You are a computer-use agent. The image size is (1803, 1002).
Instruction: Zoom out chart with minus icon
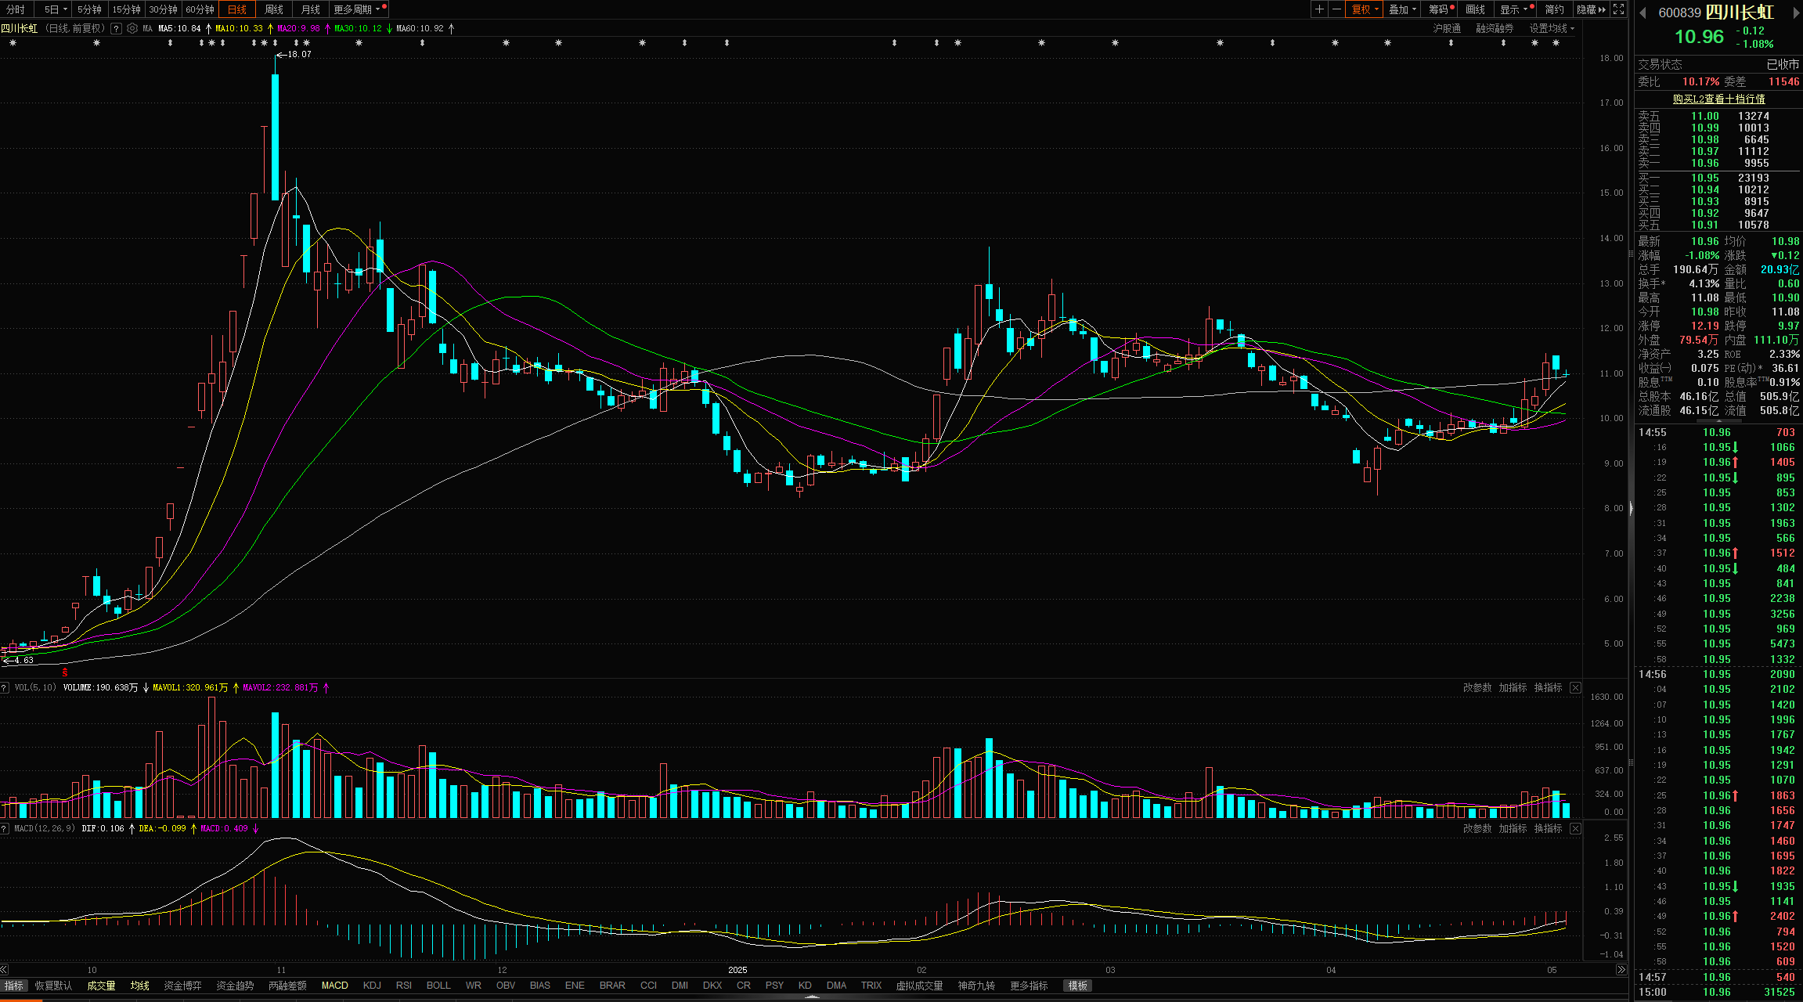tap(1336, 9)
